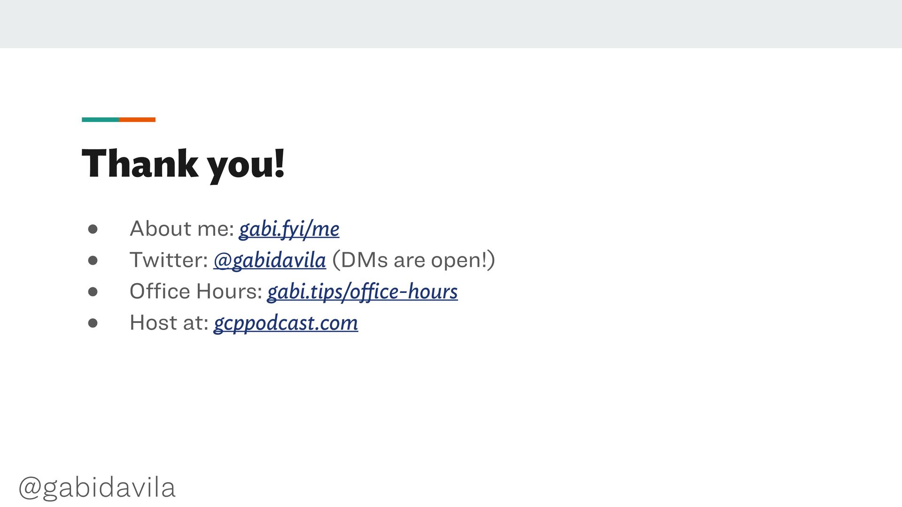Open the @gabidavila Twitter link
This screenshot has height=507, width=902.
(x=270, y=260)
